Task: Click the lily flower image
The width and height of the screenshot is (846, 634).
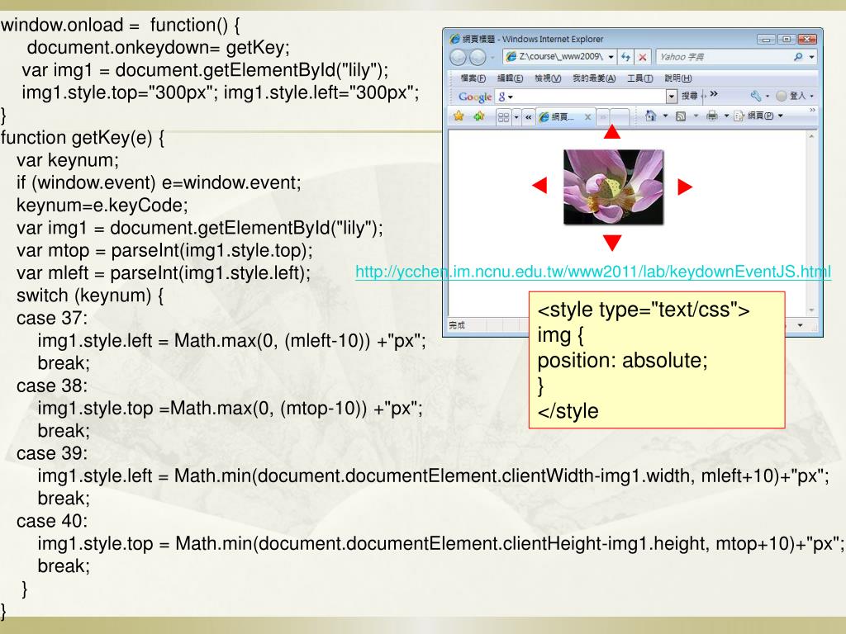Action: tap(614, 187)
